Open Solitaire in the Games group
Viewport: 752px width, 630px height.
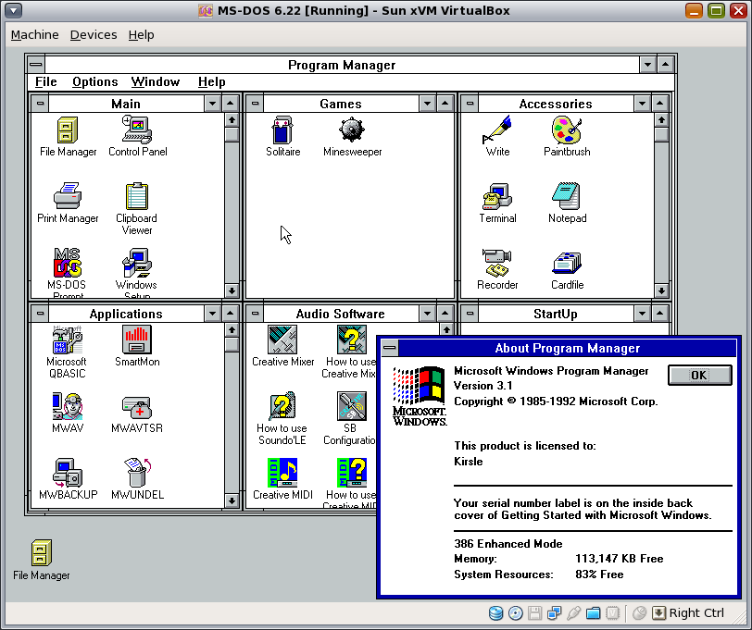[x=282, y=130]
